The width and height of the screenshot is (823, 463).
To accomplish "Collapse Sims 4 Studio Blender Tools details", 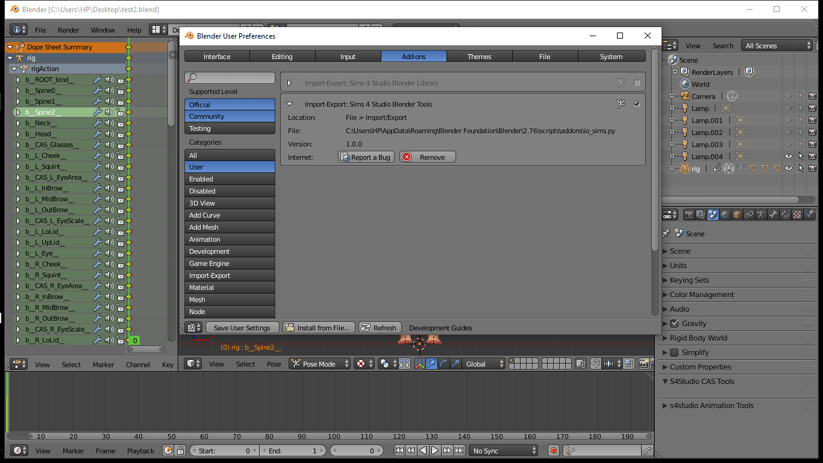I will [289, 104].
